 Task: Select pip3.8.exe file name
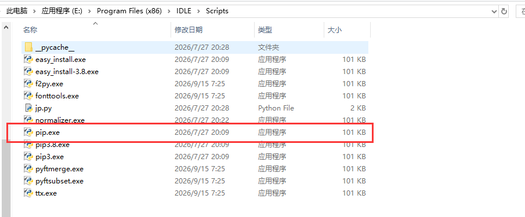pos(52,145)
